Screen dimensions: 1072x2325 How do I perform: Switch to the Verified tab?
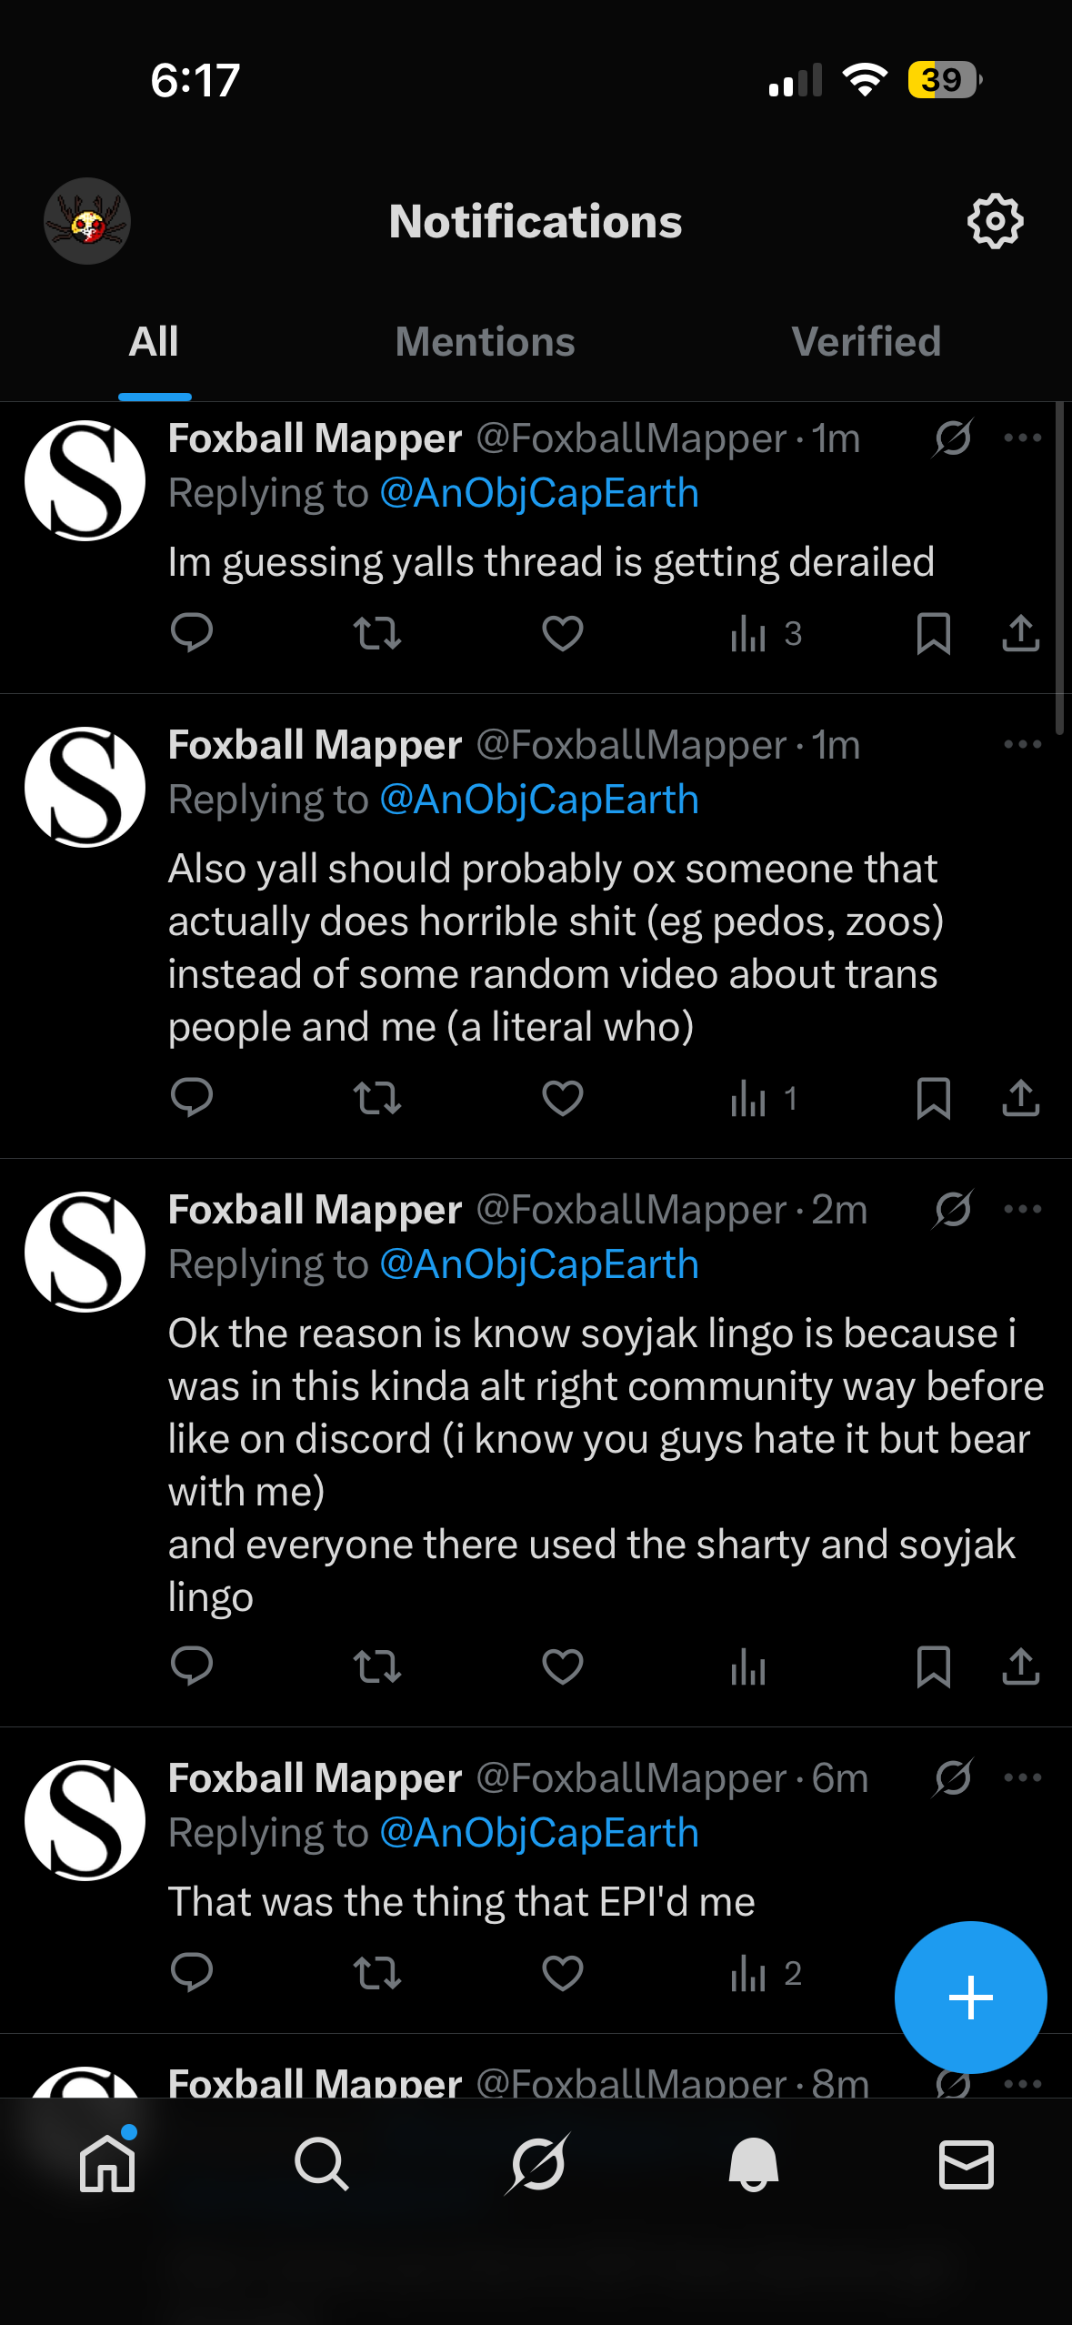click(x=866, y=343)
